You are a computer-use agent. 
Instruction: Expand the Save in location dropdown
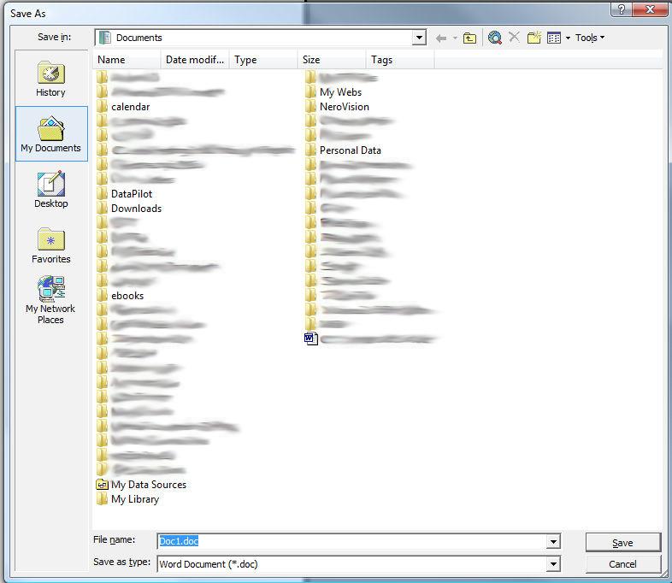click(x=418, y=38)
